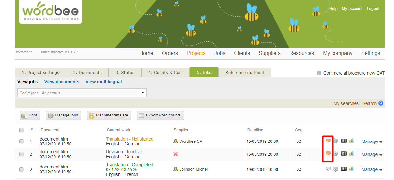Open the job status filter dropdown arrow
394x180 pixels.
143,93
